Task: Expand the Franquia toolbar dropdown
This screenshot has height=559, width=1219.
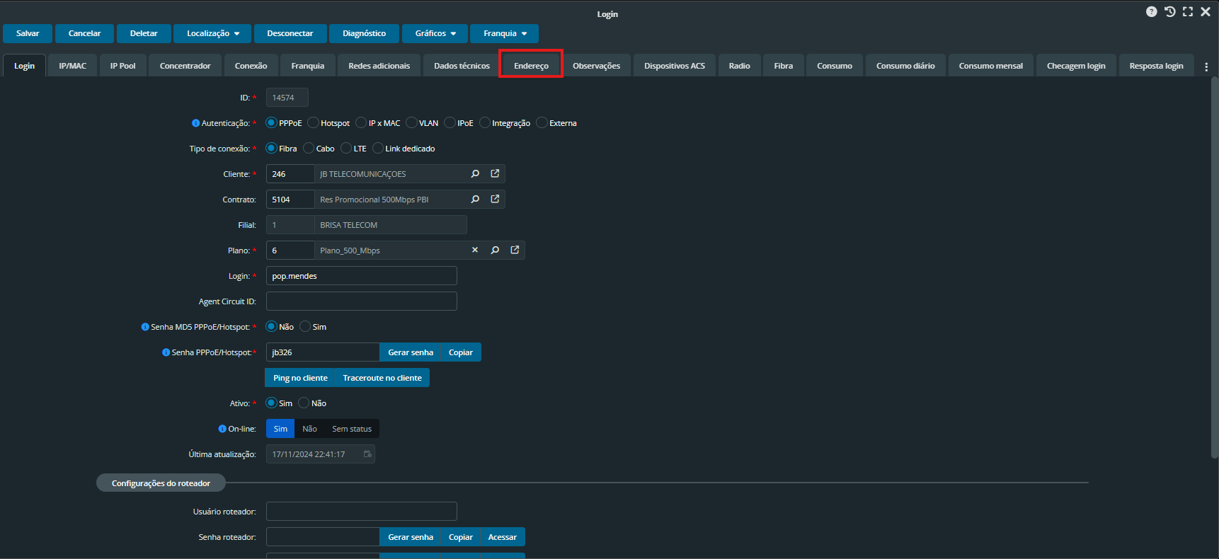Action: (504, 34)
